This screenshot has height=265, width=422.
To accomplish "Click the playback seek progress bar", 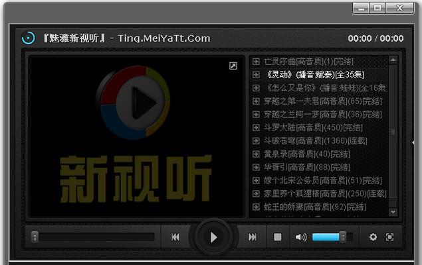I will click(x=93, y=237).
